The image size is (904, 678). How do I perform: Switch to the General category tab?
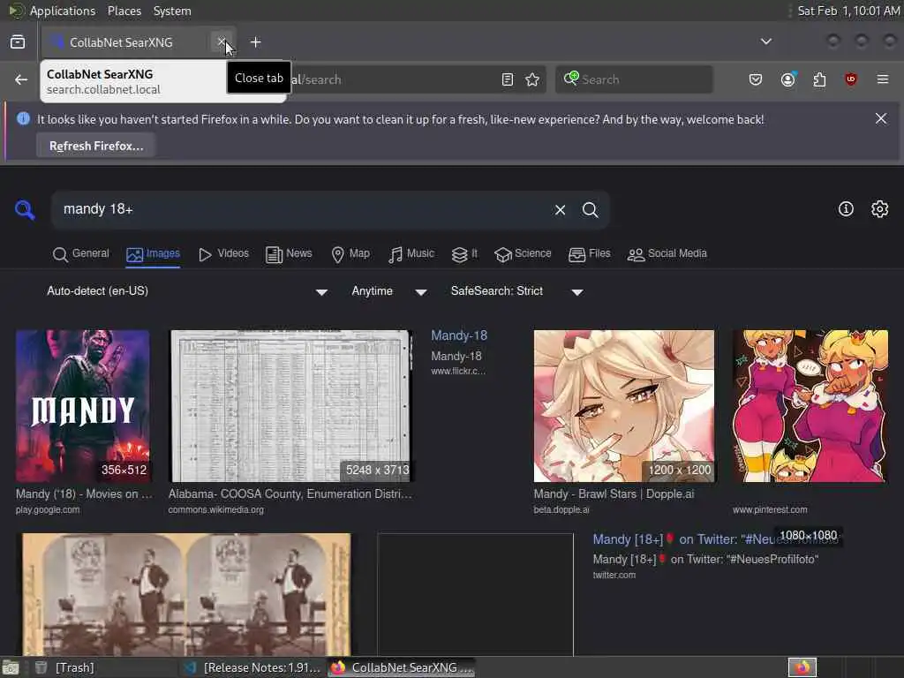pos(80,253)
